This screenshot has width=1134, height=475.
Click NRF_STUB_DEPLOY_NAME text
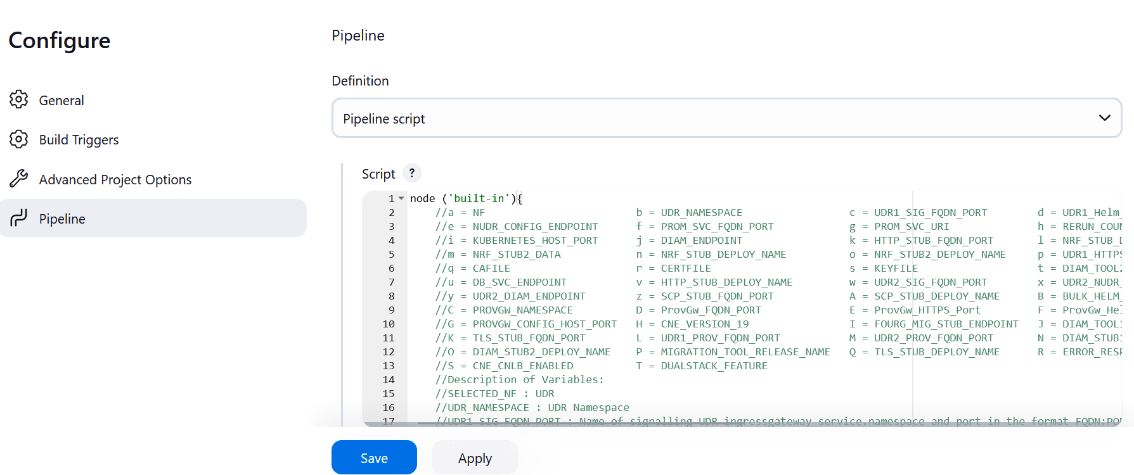coord(723,254)
